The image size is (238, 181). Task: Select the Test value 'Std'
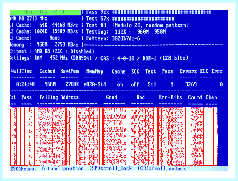tap(152, 84)
